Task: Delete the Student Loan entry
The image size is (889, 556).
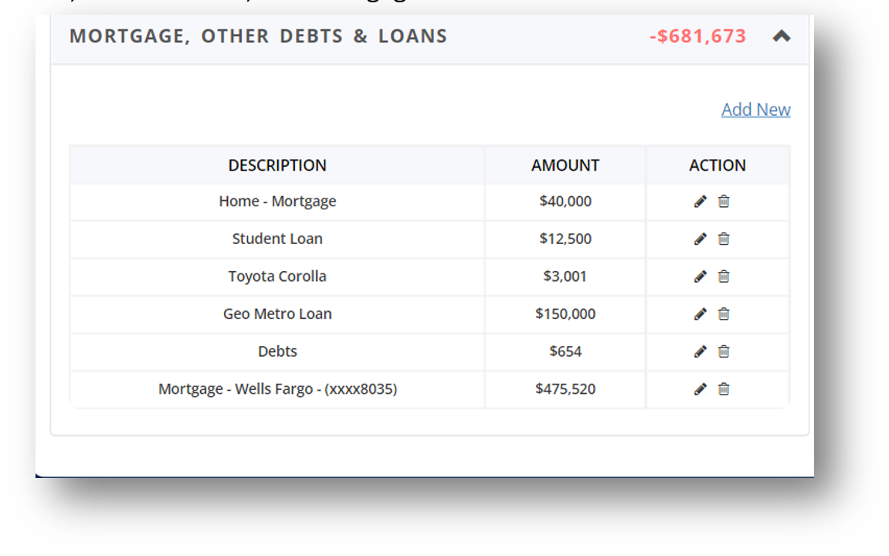Action: click(724, 239)
